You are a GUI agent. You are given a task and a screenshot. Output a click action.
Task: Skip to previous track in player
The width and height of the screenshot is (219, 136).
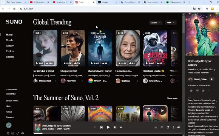click(102, 127)
